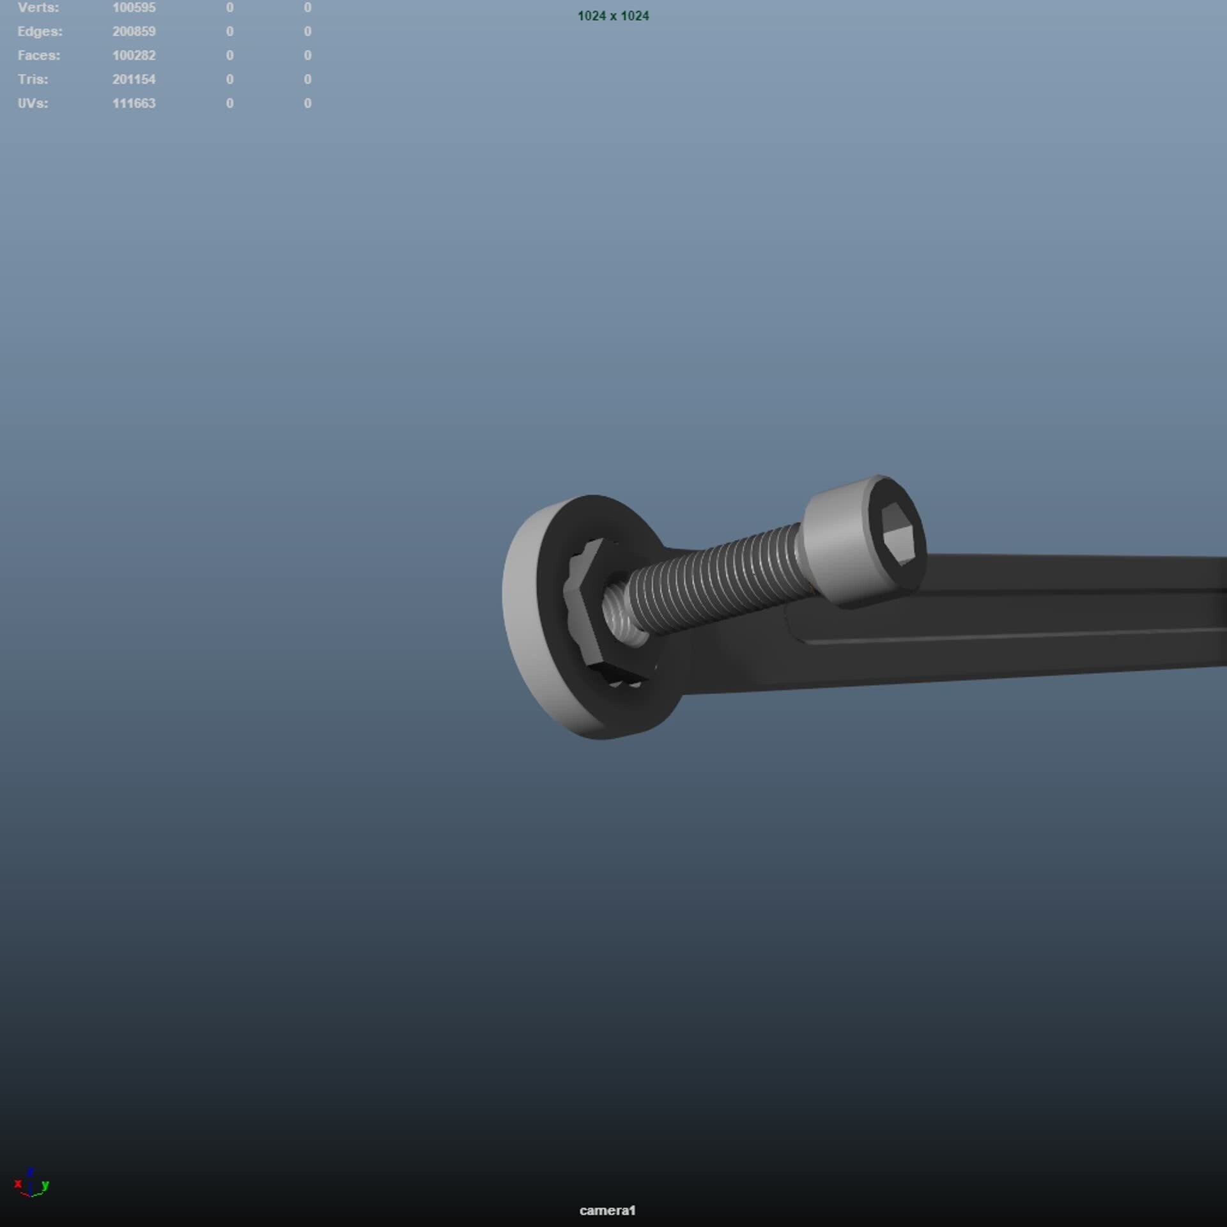Click the Verts HUD label
Screen dimensions: 1227x1227
pos(38,8)
